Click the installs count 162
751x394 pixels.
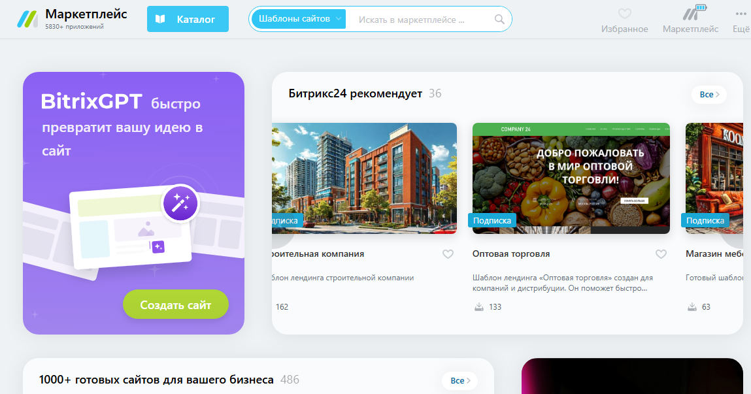point(282,307)
